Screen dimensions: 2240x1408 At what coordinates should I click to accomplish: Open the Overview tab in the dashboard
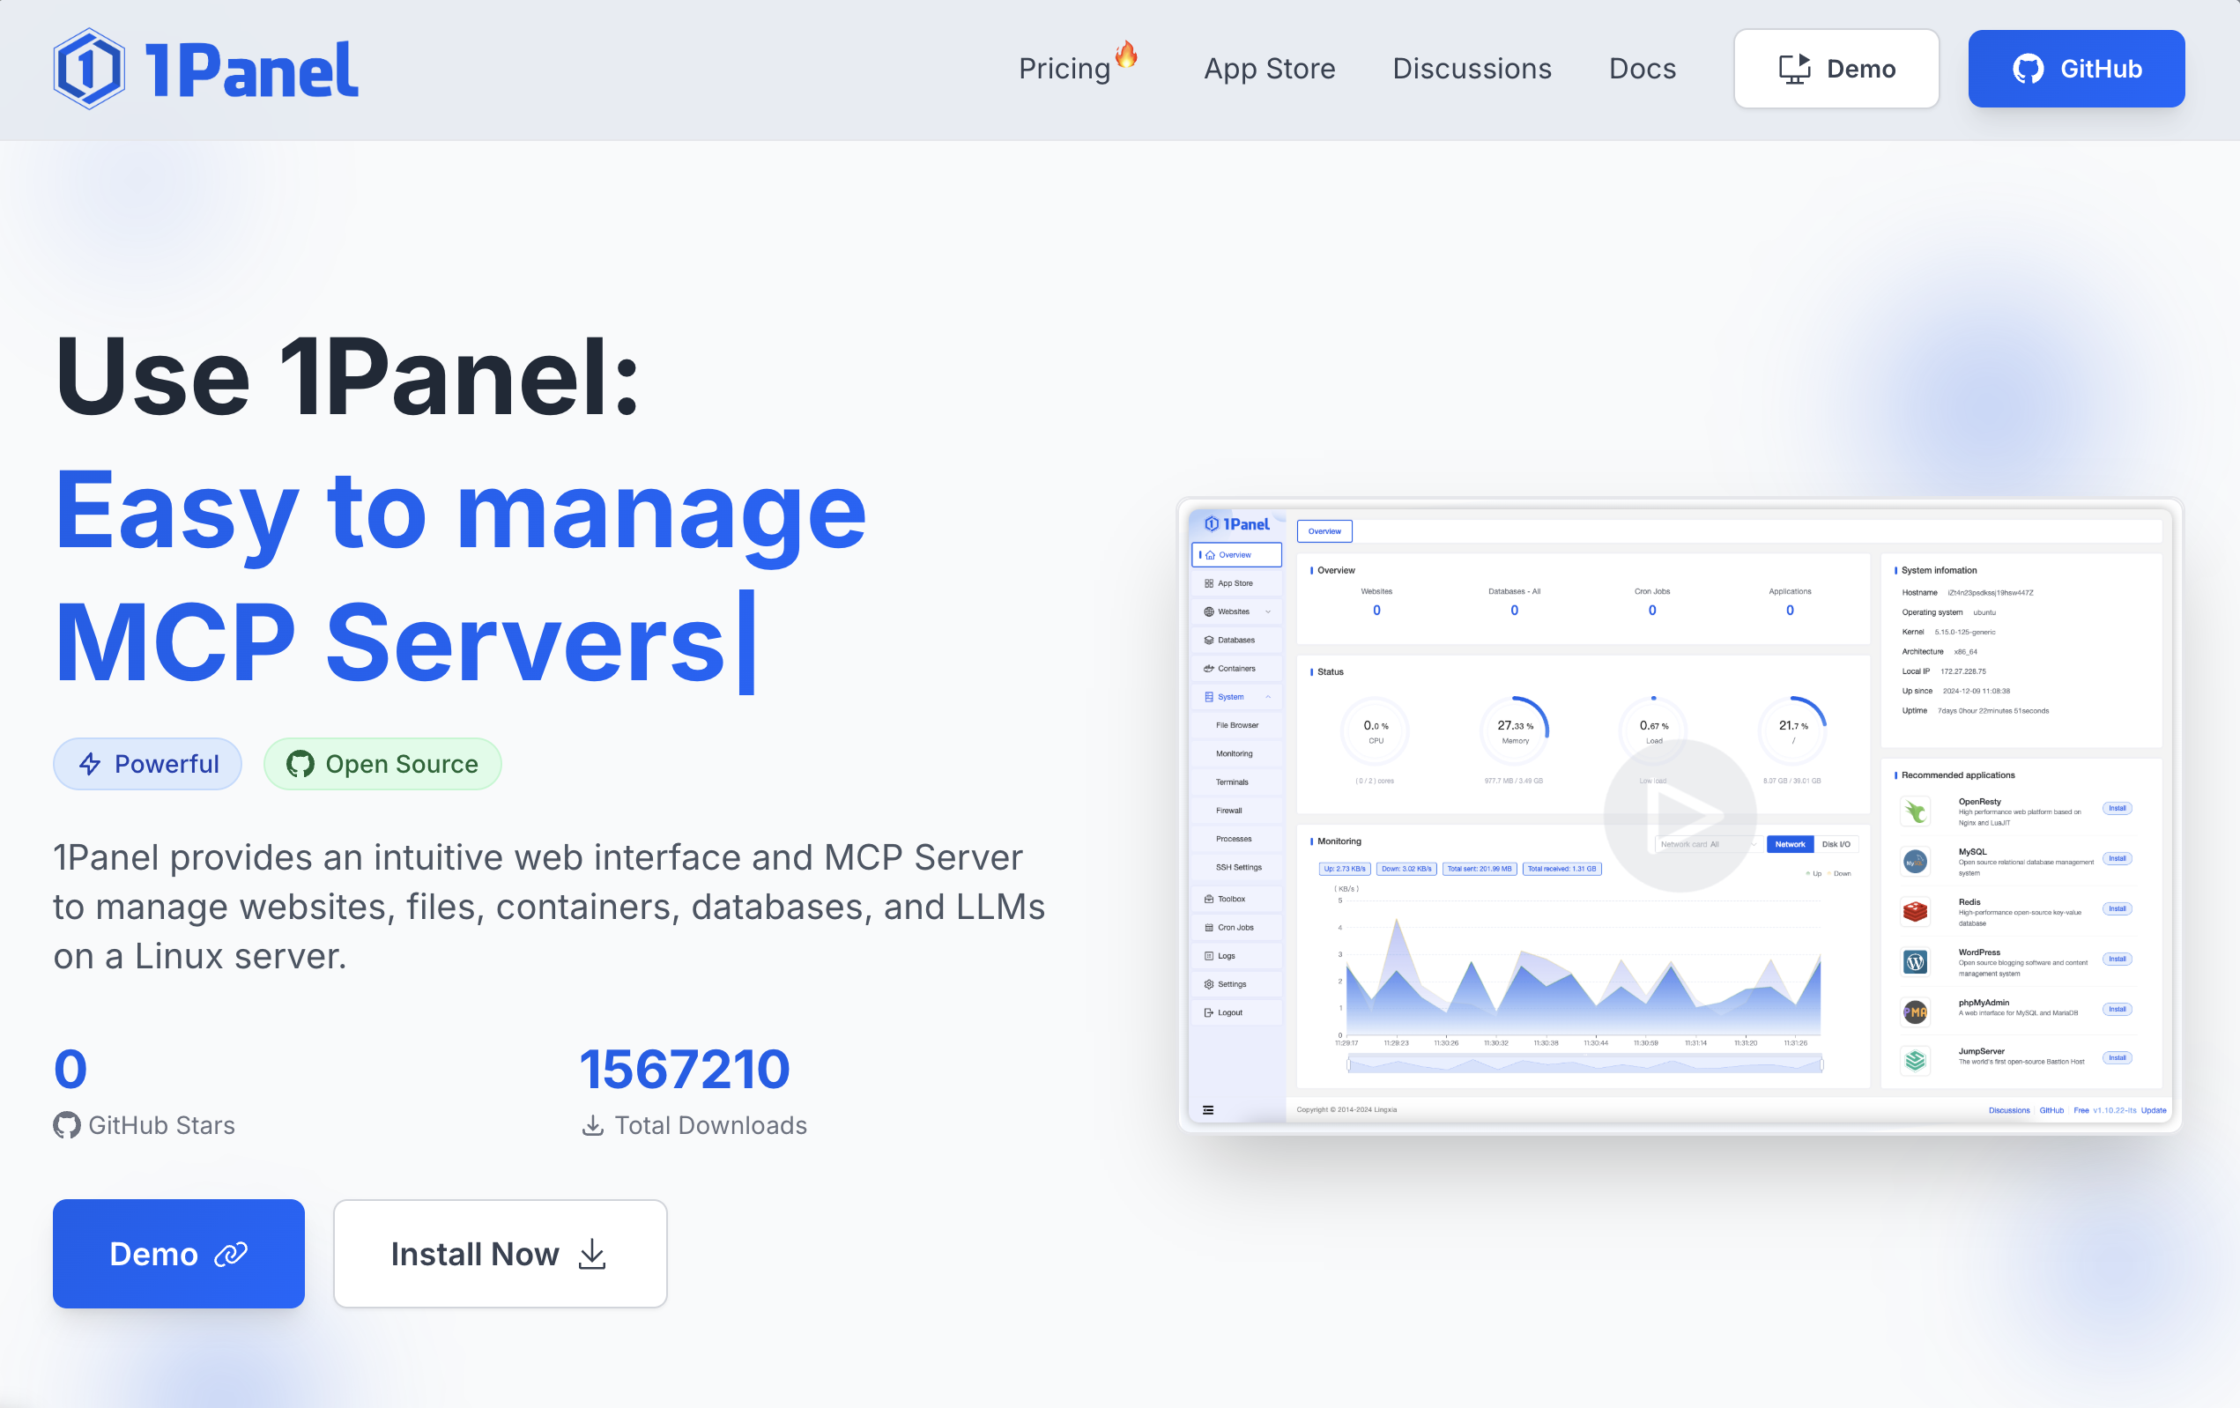coord(1324,531)
